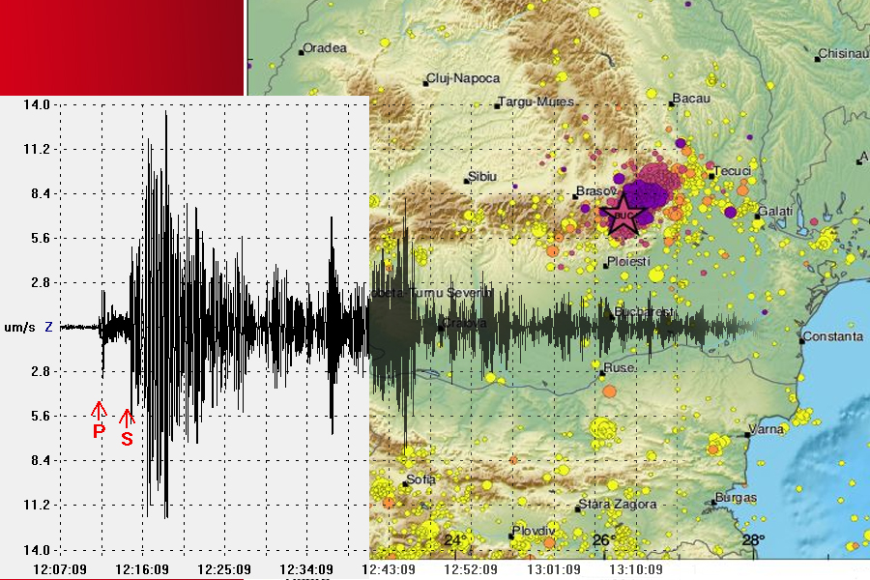This screenshot has width=870, height=580.
Task: Click the red S-wave arrival arrow
Action: click(x=127, y=418)
